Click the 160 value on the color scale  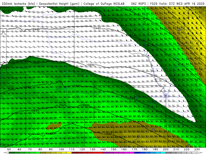point(124,149)
